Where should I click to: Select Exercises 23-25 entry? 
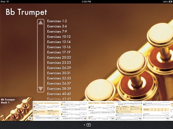[x=59, y=63]
